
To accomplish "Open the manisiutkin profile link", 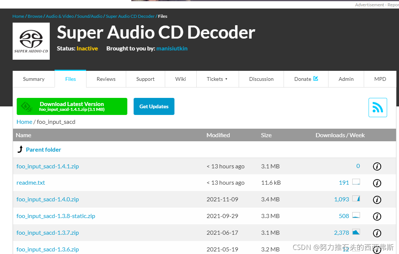I will point(172,48).
